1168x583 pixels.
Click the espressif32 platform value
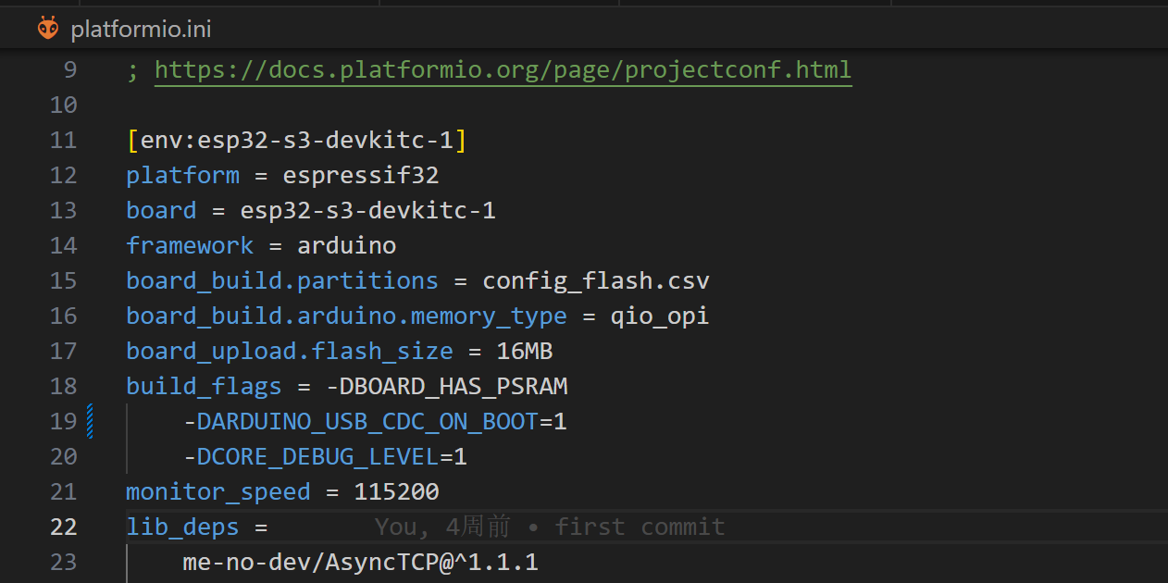[x=360, y=176]
